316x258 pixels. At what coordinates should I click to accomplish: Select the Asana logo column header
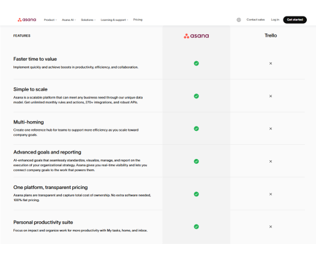pos(196,36)
